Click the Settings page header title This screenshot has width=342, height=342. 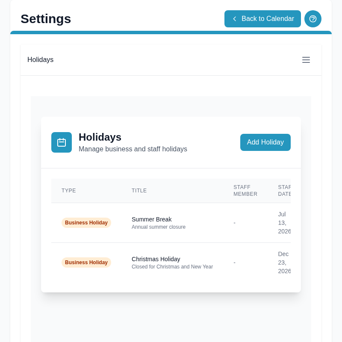tap(46, 19)
